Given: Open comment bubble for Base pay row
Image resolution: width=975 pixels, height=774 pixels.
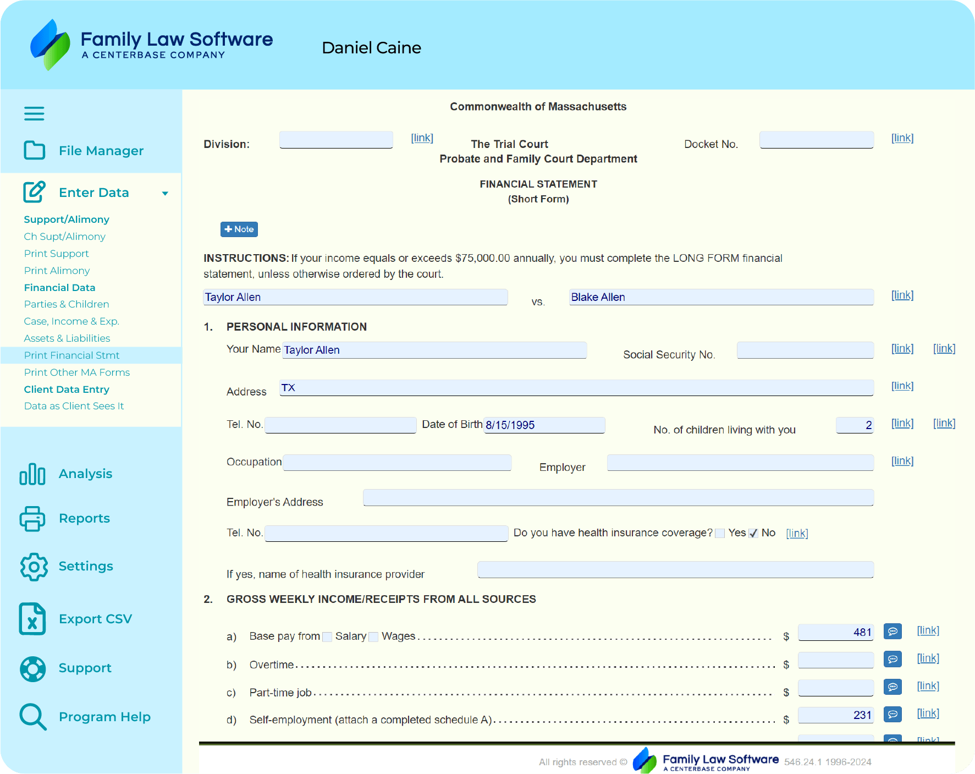Looking at the screenshot, I should coord(893,632).
